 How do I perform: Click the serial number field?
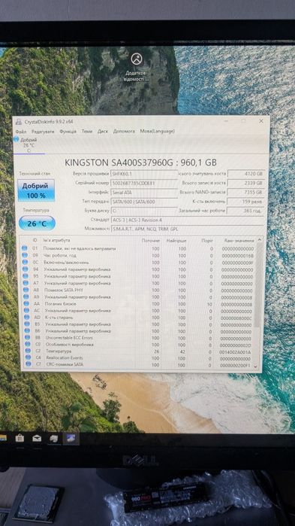pyautogui.click(x=144, y=184)
